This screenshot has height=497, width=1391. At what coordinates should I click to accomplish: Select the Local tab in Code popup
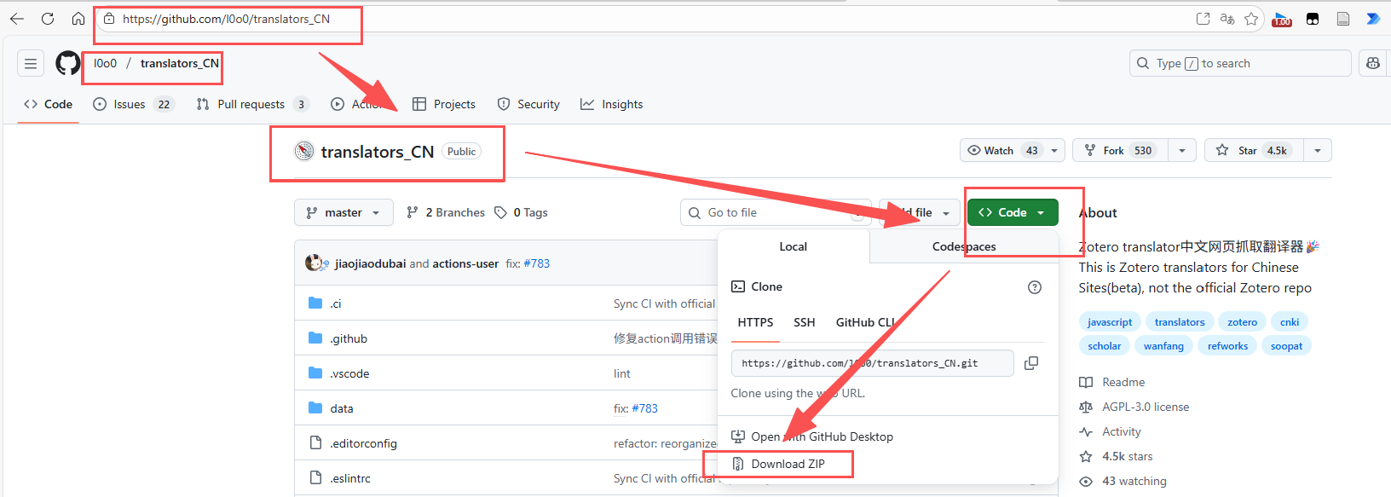[x=793, y=246]
